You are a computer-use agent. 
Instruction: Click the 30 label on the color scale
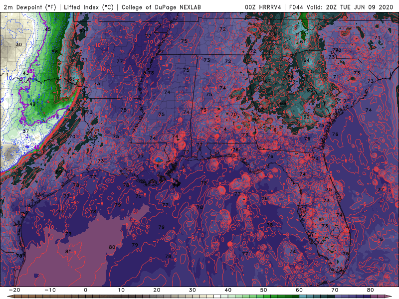pyautogui.click(x=193, y=290)
